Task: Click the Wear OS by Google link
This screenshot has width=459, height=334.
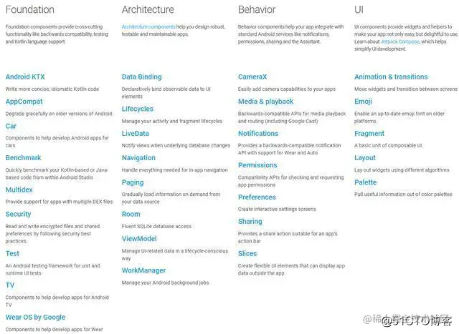Action: [35, 318]
